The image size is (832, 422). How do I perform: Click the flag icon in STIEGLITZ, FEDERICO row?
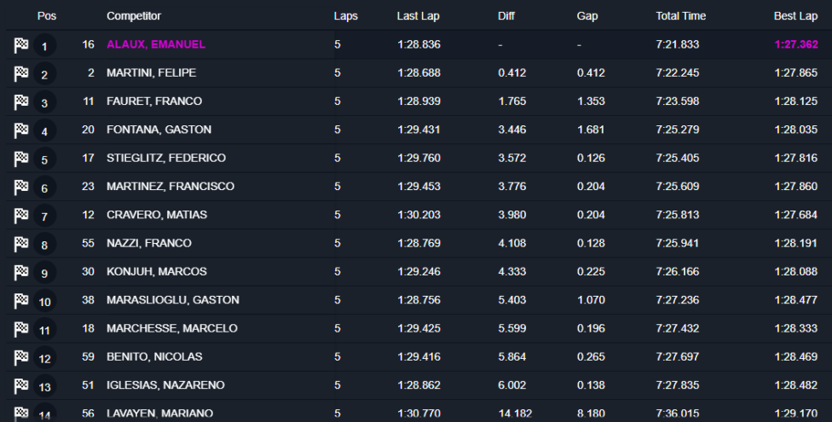tap(21, 159)
